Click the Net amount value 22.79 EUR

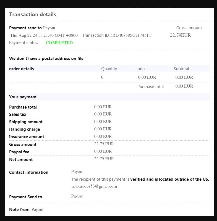[x=104, y=159]
